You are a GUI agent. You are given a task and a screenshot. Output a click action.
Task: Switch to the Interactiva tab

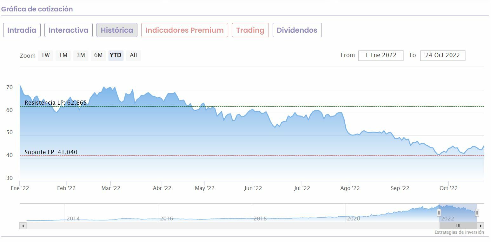point(68,30)
